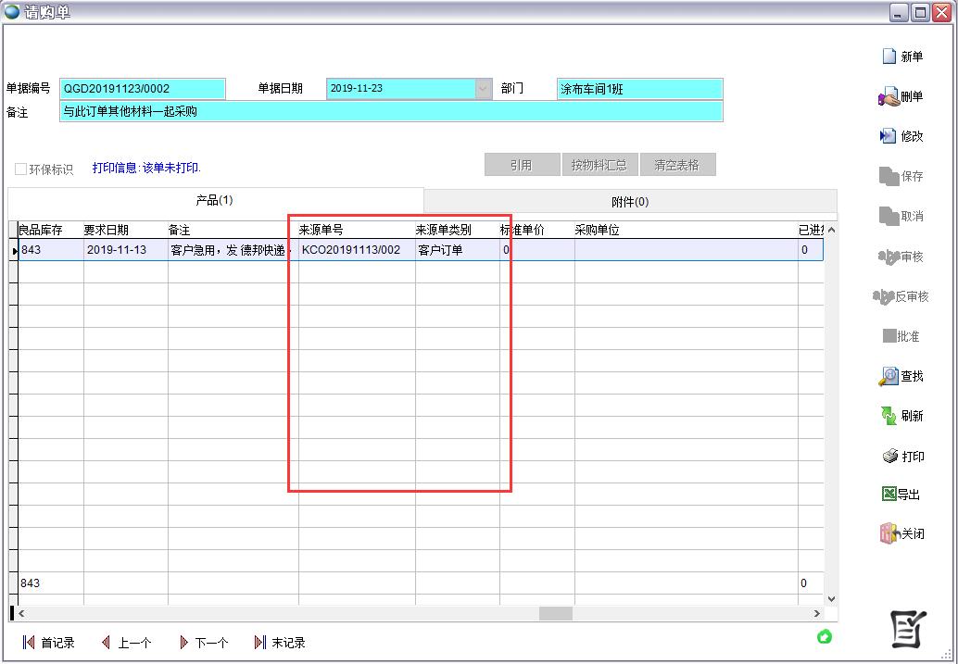This screenshot has height=664, width=958.
Task: Click the 新单 (new document) icon
Action: [889, 56]
